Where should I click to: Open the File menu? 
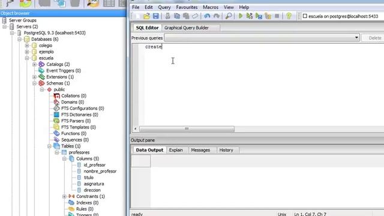[136, 7]
